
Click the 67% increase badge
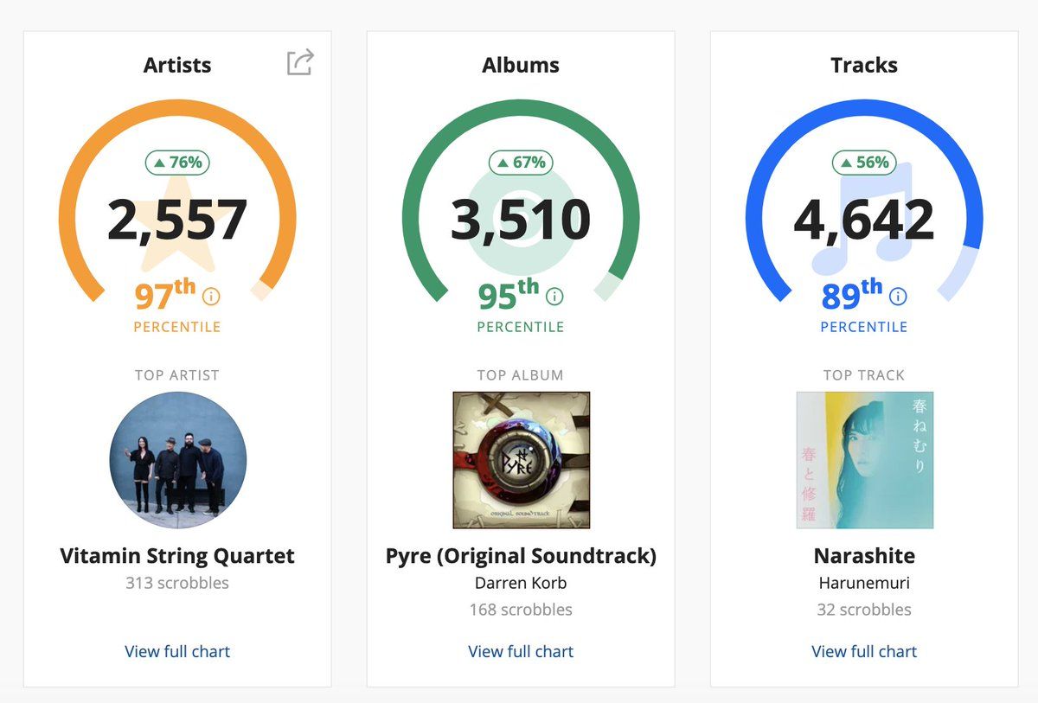pos(521,162)
